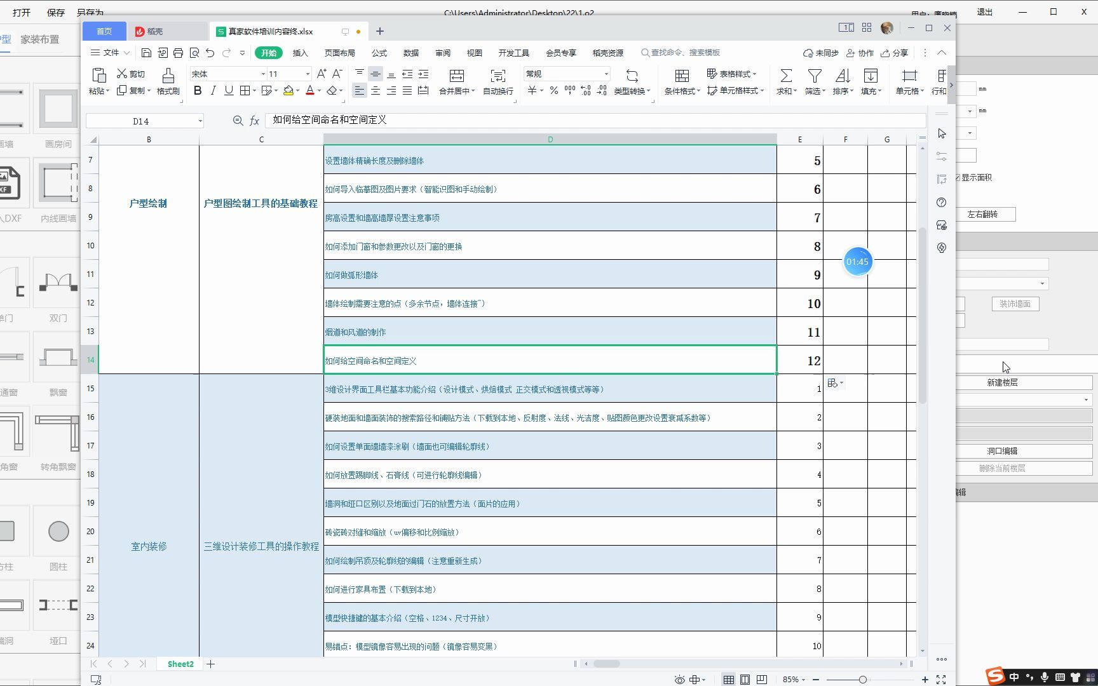Open the 文件 menu

110,53
